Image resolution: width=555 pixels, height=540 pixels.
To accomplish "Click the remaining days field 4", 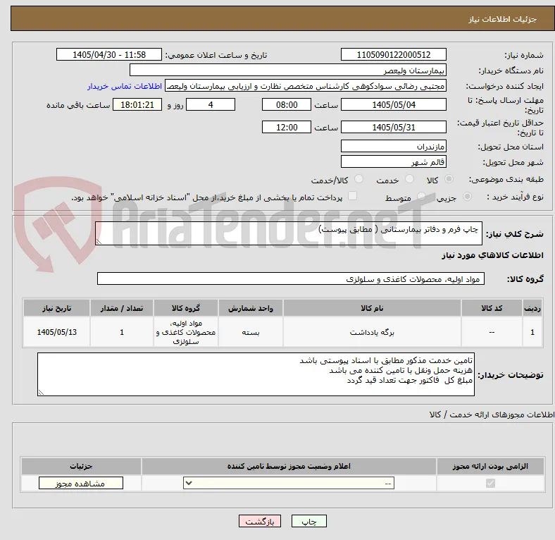I will click(x=211, y=104).
